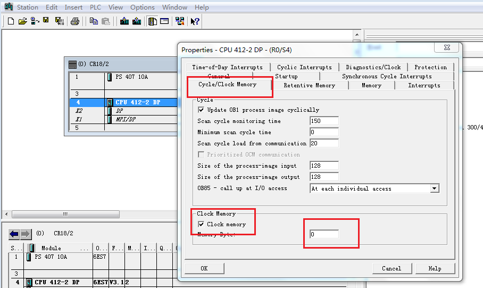Toggle the Clock memory checkbox
Image resolution: width=483 pixels, height=288 pixels.
pos(201,224)
